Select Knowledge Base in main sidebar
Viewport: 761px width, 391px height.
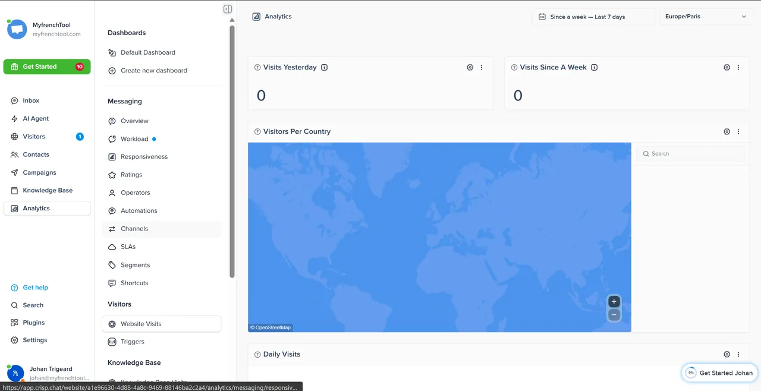(x=47, y=190)
